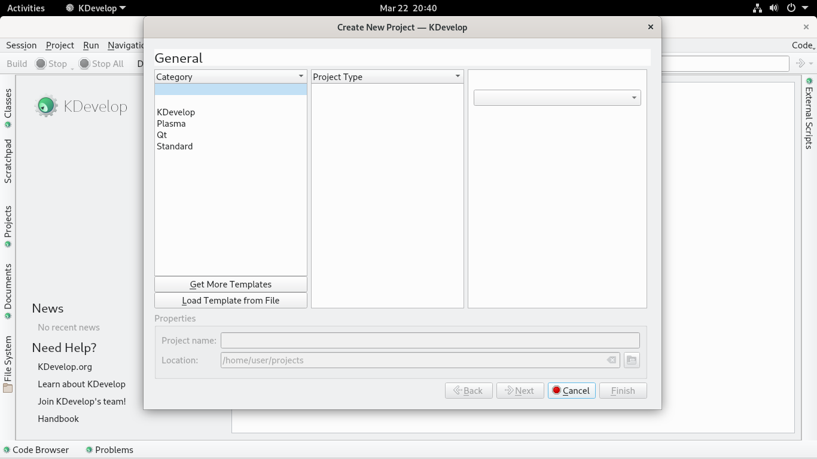Select the Qt category

(231, 135)
